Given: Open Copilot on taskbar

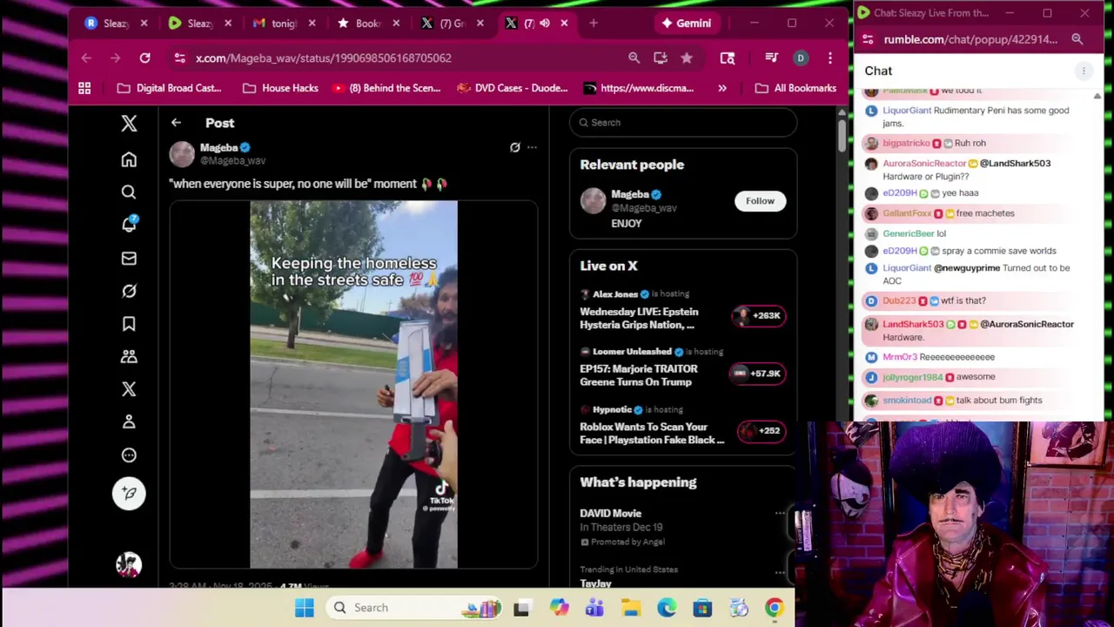Looking at the screenshot, I should pos(559,608).
